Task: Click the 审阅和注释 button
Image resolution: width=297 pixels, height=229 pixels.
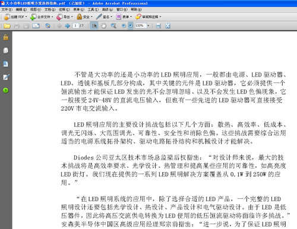Action: point(148,17)
